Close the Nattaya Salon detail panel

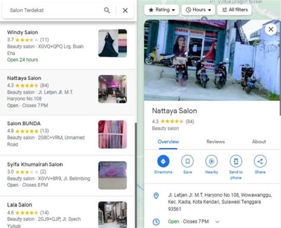click(x=271, y=29)
